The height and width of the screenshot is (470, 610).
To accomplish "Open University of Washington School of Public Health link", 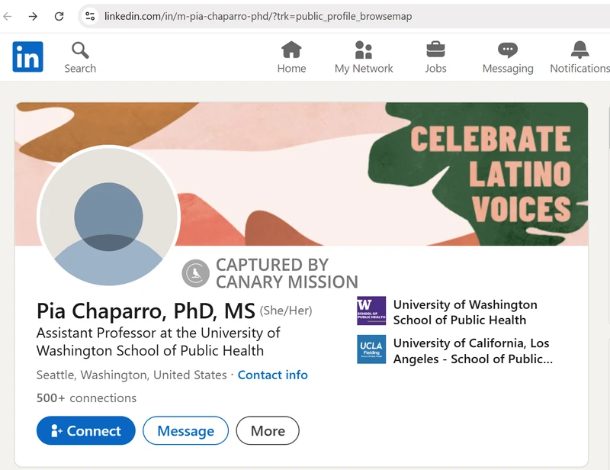I will [x=465, y=312].
